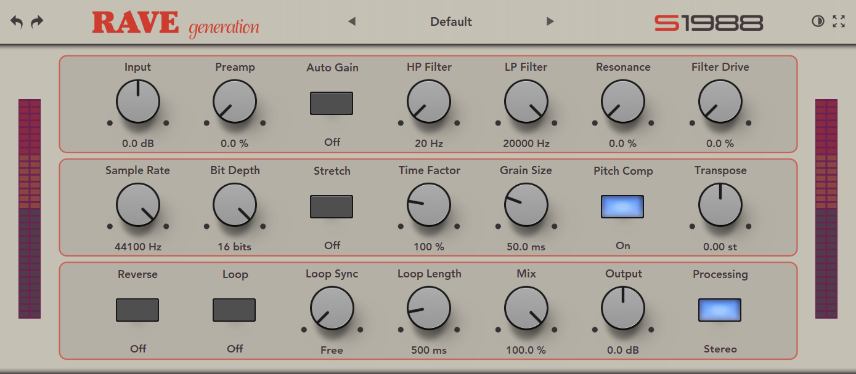This screenshot has width=856, height=374.
Task: Click the Auto Gain label
Action: (x=332, y=68)
